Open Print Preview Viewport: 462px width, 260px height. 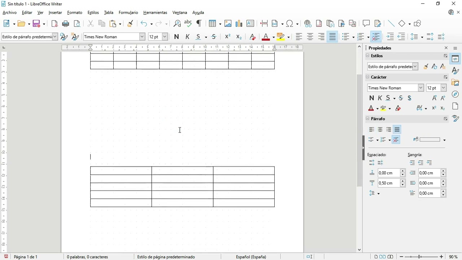pyautogui.click(x=77, y=23)
